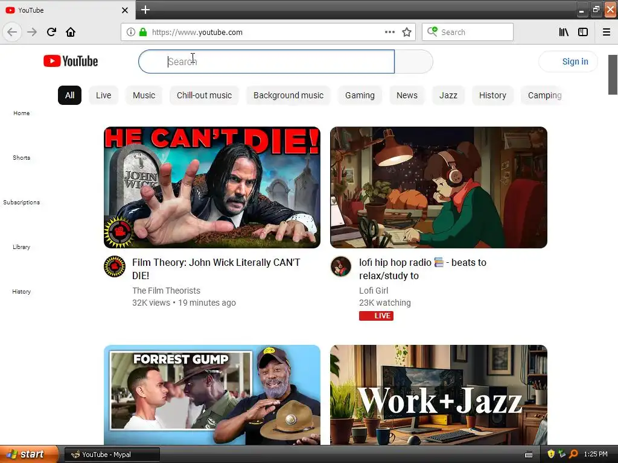Click the page vertical scrollbar thumb
The width and height of the screenshot is (618, 463).
pyautogui.click(x=613, y=75)
